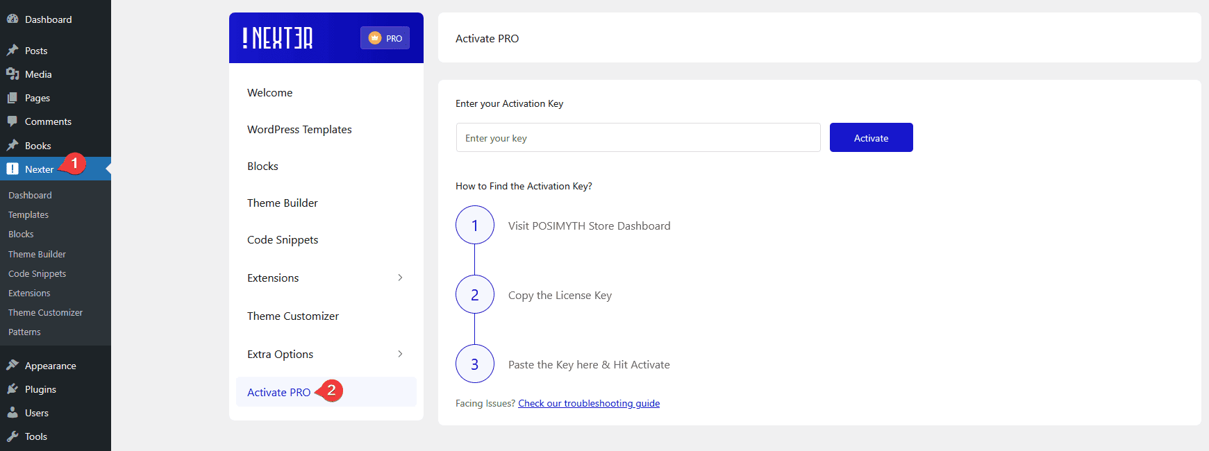Click the crown icon on PRO badge
This screenshot has width=1209, height=451.
coord(375,38)
